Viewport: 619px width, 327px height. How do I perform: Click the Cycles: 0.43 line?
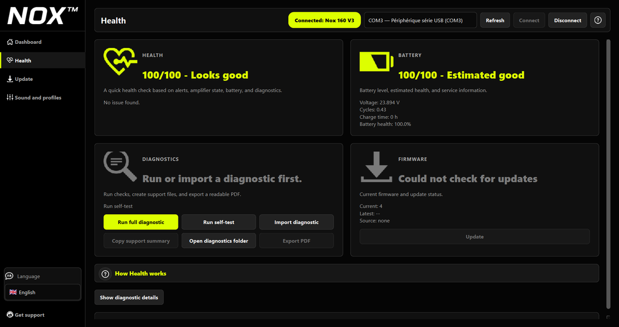pyautogui.click(x=373, y=110)
